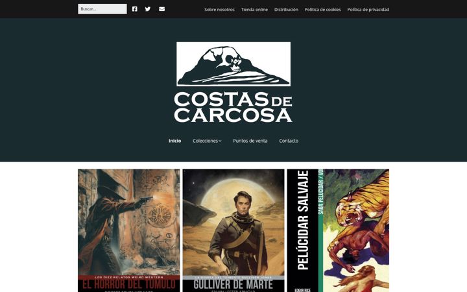Open the Facebook page icon
This screenshot has width=467, height=292.
click(x=135, y=9)
